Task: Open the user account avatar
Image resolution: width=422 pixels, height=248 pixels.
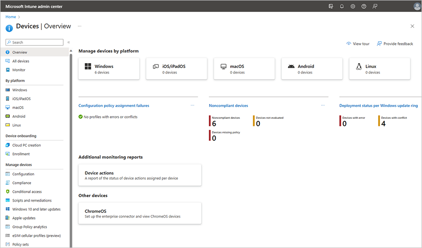Action: (x=417, y=6)
